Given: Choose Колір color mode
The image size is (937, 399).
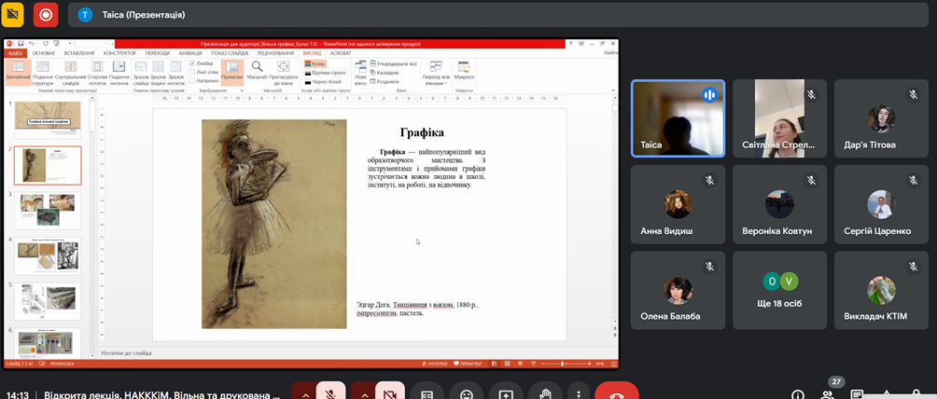Looking at the screenshot, I should [315, 63].
